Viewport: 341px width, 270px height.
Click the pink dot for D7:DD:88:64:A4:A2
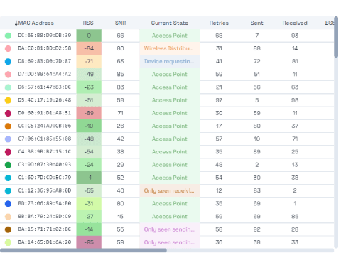(8, 75)
